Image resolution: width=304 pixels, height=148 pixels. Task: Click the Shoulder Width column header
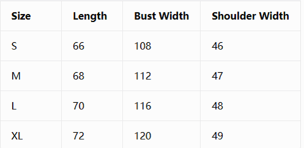(x=250, y=16)
